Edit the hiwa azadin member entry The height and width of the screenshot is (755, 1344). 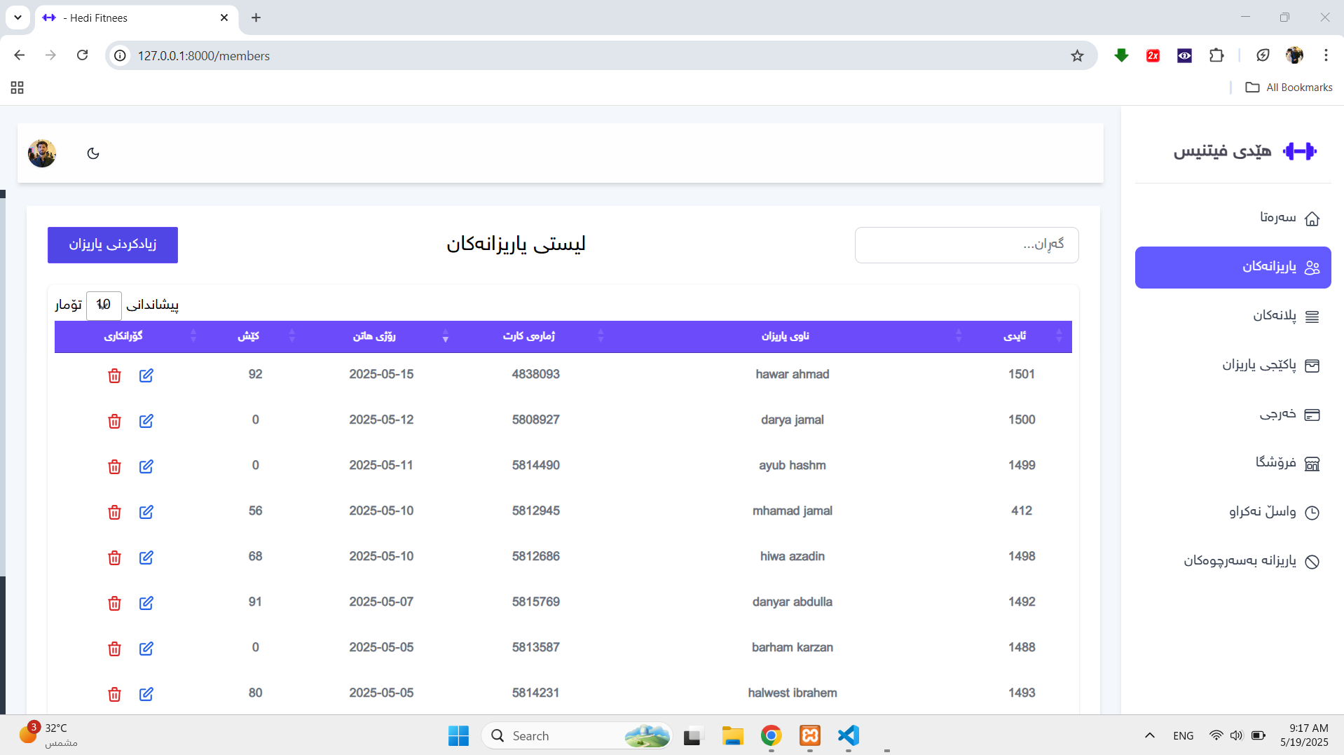coord(146,557)
